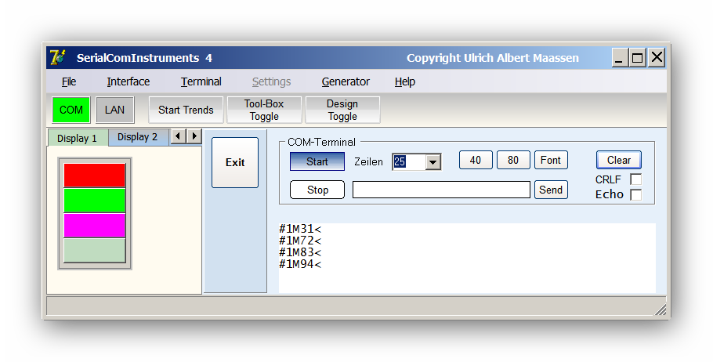Click Stop in the COM-Terminal

(317, 190)
